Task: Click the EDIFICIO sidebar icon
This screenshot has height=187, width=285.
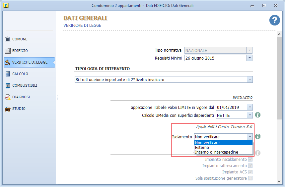Action: tap(8, 51)
